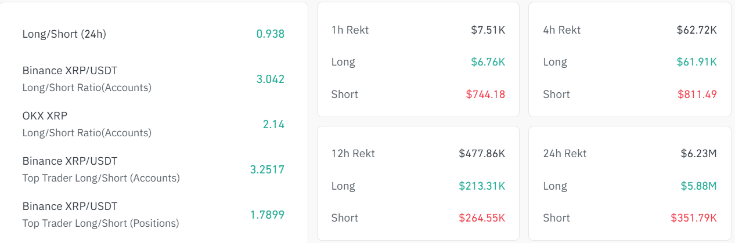Click the Long/Short (24h) label

pos(64,34)
